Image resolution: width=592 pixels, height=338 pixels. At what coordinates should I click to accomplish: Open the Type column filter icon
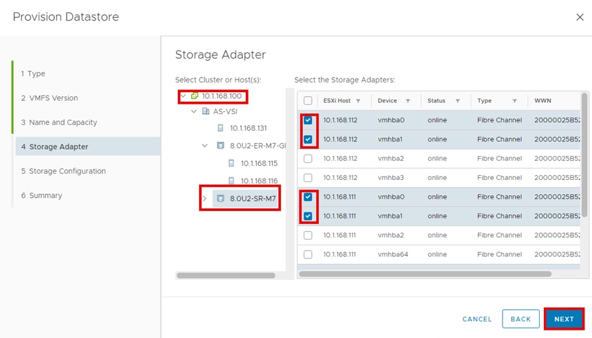pyautogui.click(x=514, y=101)
